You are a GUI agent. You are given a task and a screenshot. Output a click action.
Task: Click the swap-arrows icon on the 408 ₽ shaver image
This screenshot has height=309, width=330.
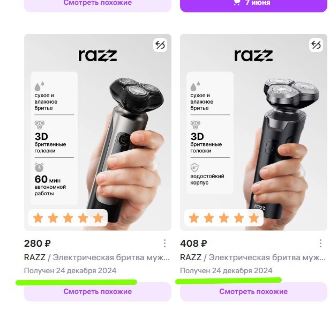coord(316,45)
